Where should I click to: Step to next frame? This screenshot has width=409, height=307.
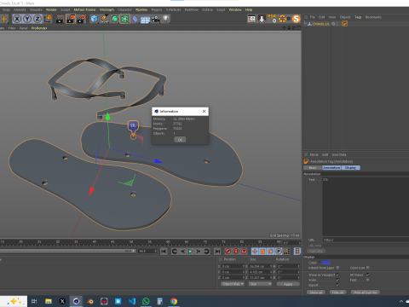(x=199, y=252)
